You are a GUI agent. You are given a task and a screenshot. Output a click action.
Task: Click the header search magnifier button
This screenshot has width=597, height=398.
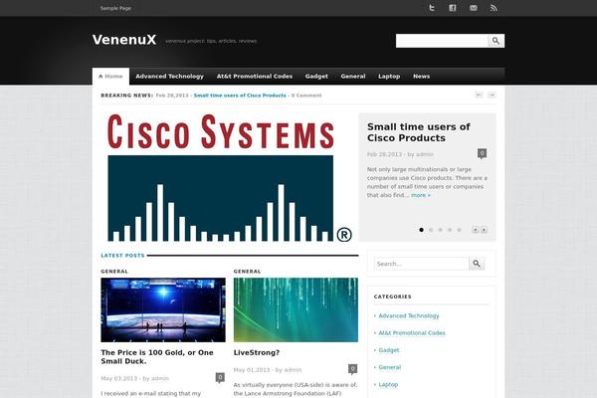497,41
